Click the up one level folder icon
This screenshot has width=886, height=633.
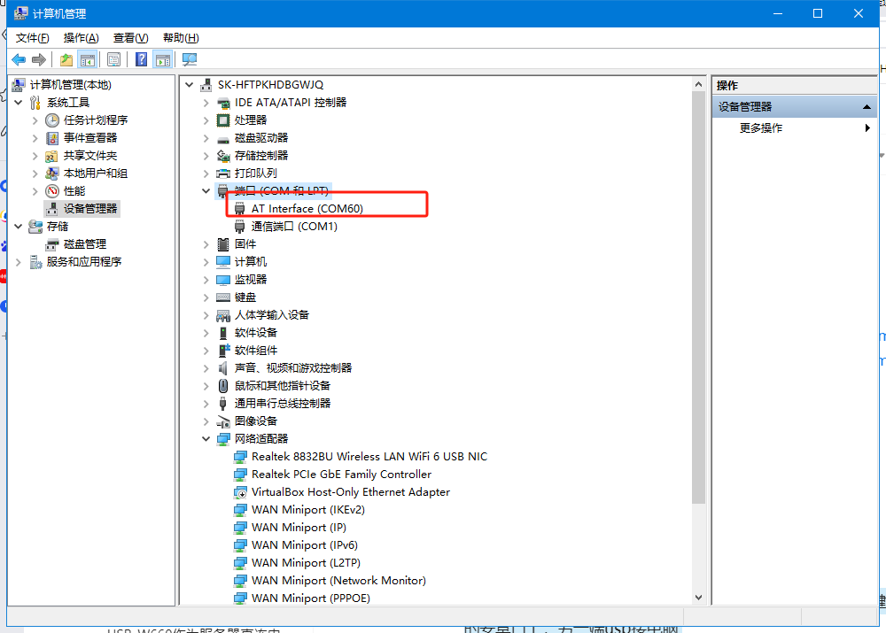66,59
